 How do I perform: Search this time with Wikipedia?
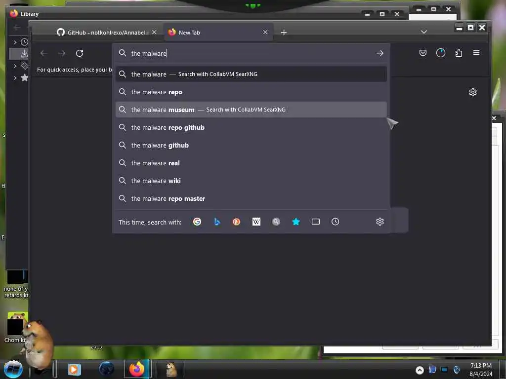256,222
